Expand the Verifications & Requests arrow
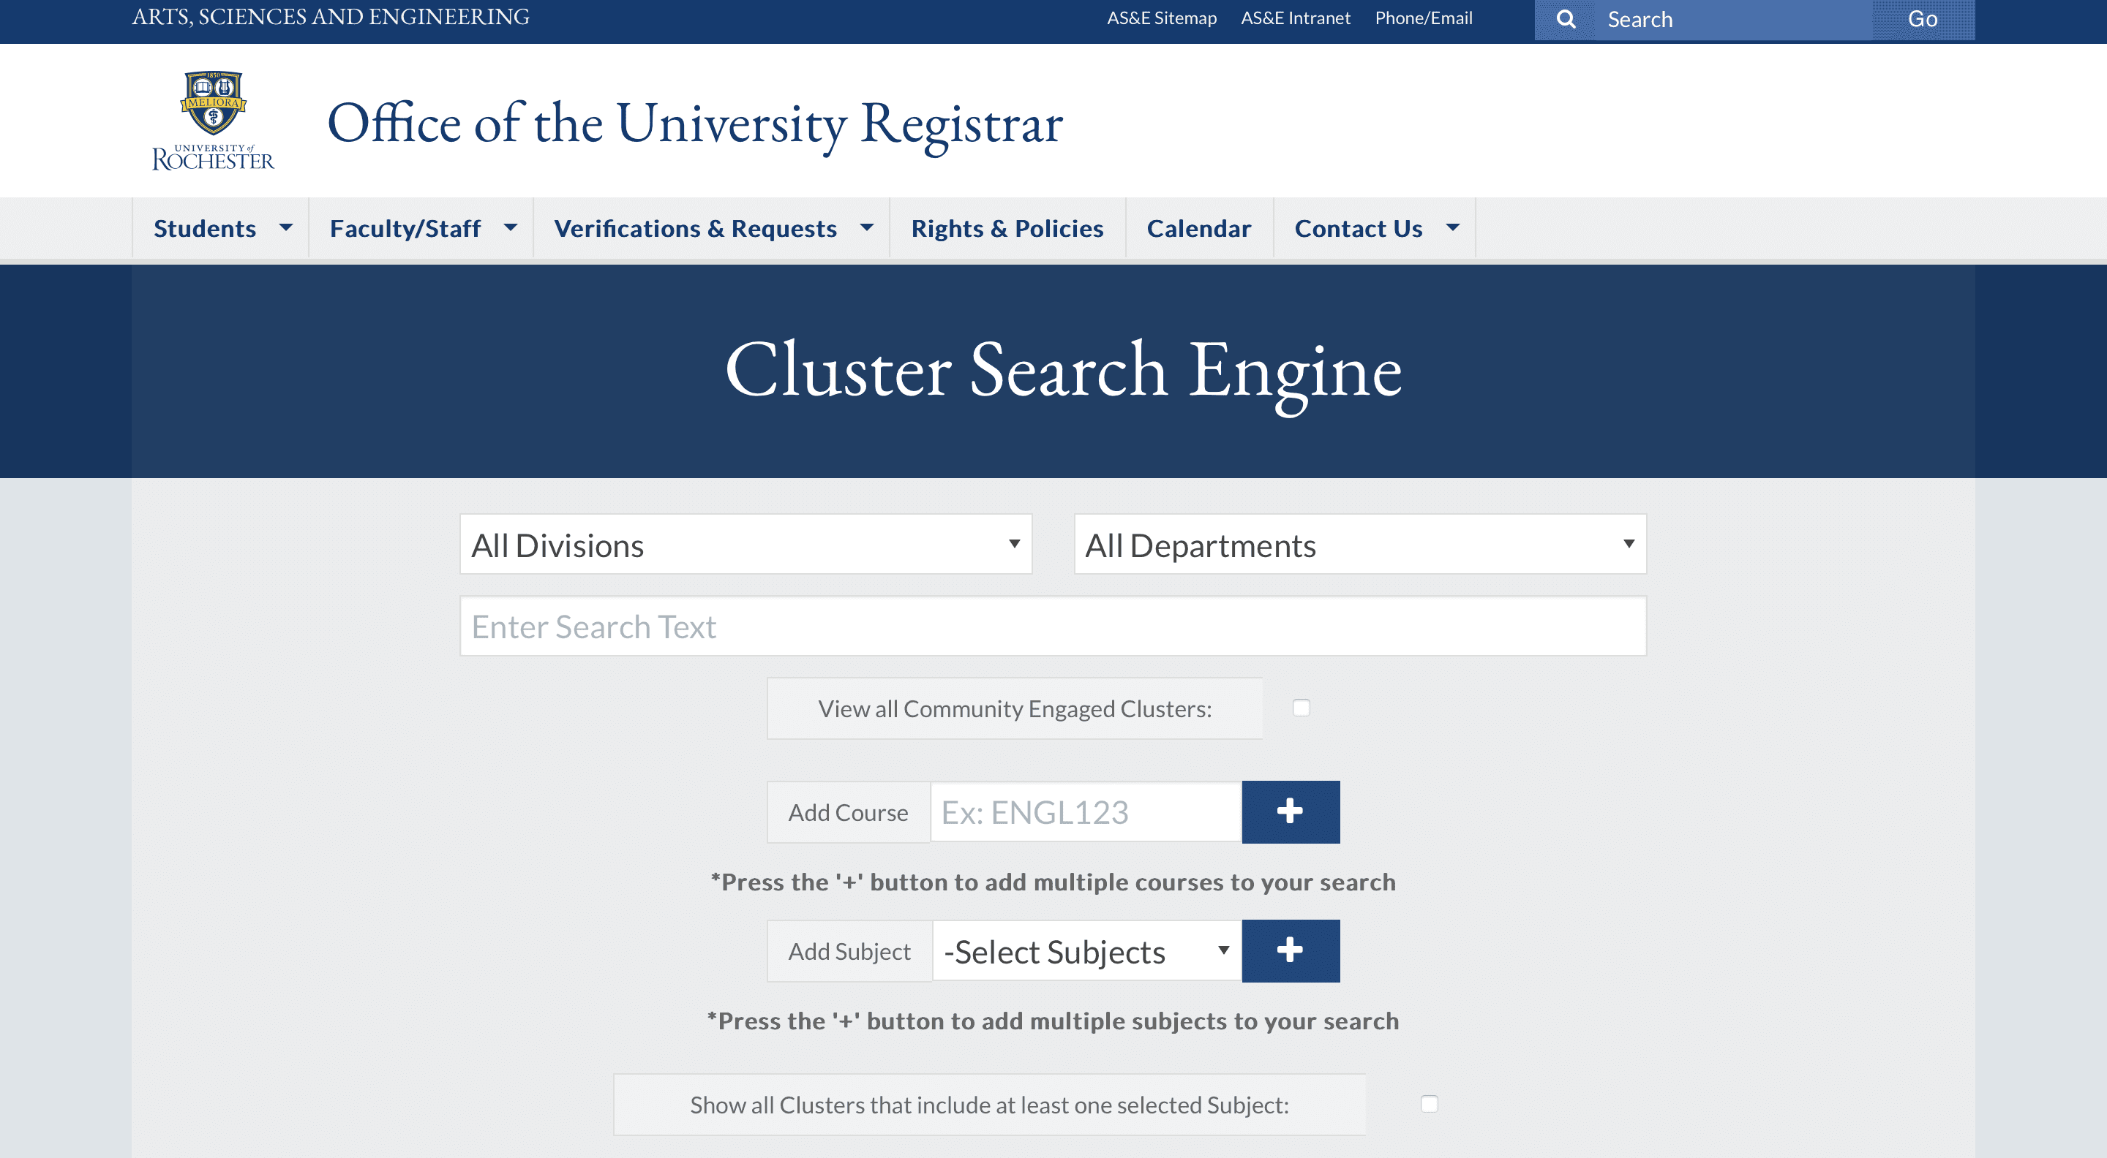Viewport: 2107px width, 1158px height. (867, 227)
